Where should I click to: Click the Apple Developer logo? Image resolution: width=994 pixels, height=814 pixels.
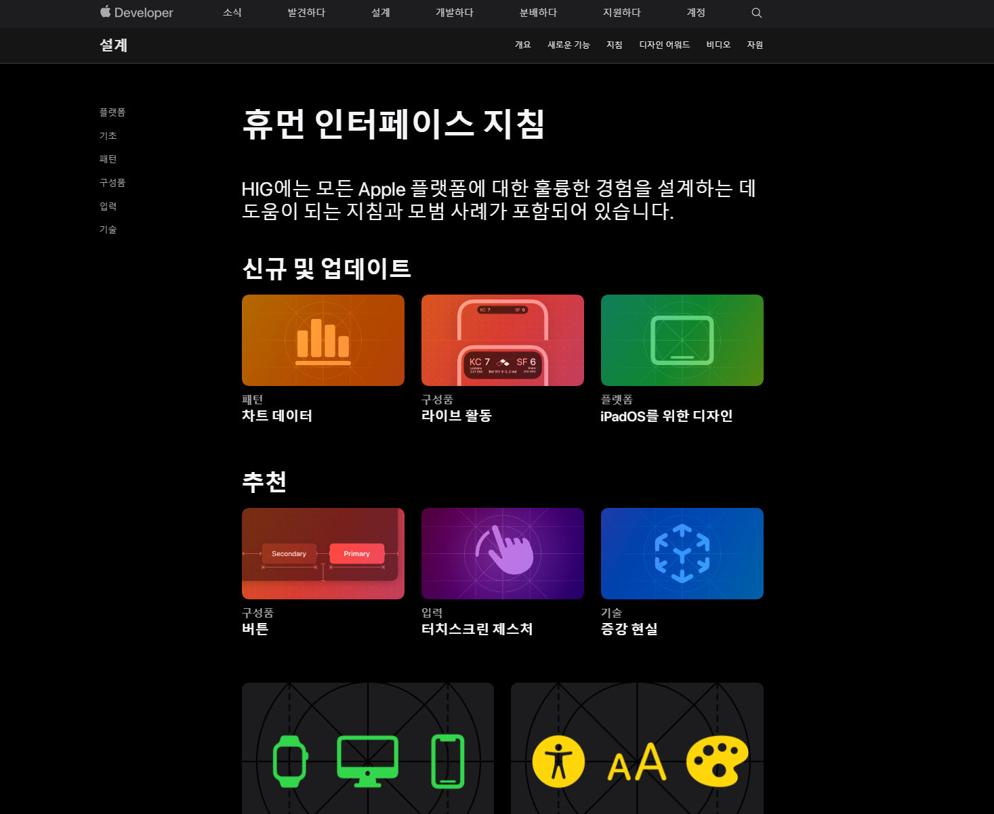pyautogui.click(x=136, y=13)
